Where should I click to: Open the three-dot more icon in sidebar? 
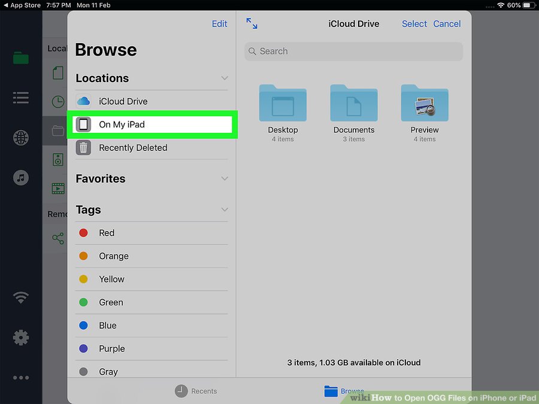coord(20,378)
